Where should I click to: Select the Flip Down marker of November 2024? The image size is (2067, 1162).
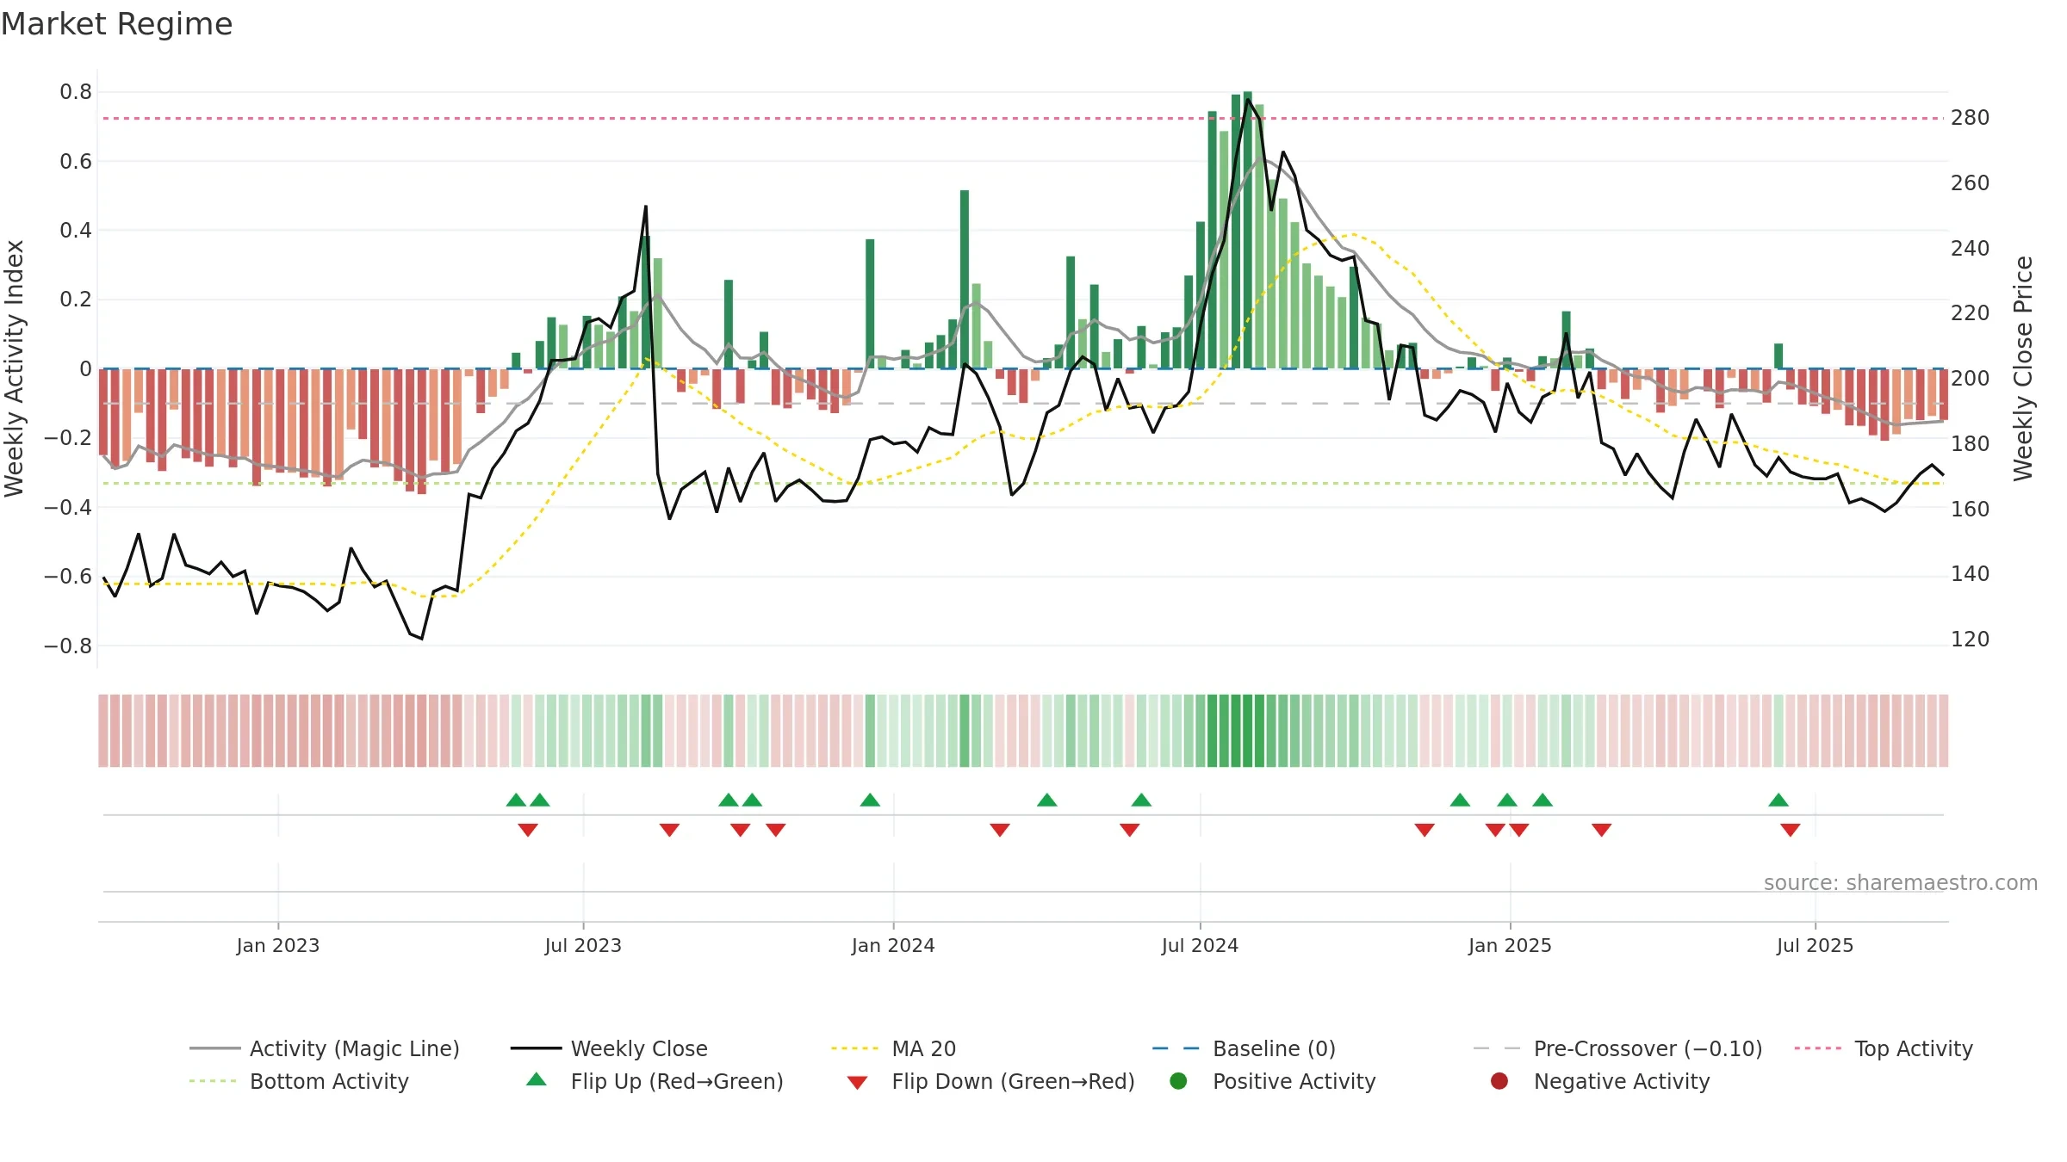pos(1425,830)
